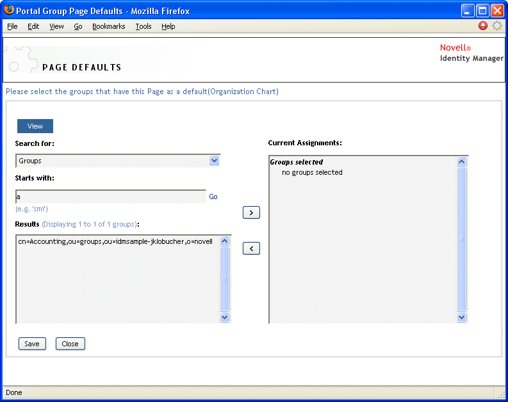Open the Edit menu

click(x=33, y=26)
